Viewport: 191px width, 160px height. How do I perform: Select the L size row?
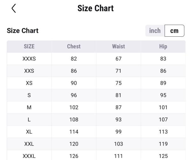point(29,120)
